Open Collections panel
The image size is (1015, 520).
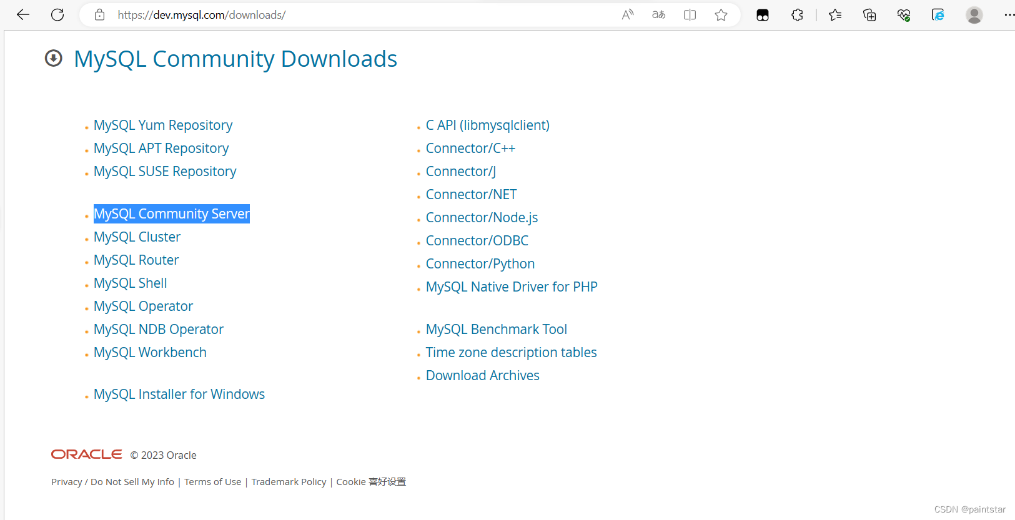(x=869, y=14)
